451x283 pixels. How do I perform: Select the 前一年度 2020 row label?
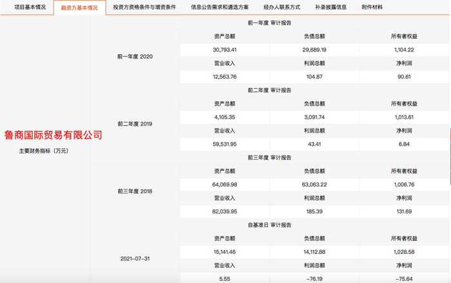tap(135, 57)
